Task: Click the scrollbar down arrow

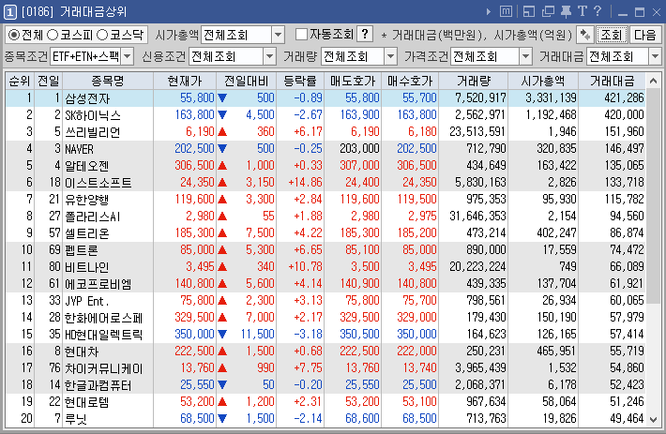Action: [x=653, y=420]
